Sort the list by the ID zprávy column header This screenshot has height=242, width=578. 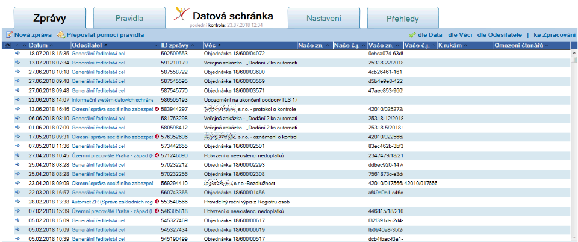[x=175, y=45]
